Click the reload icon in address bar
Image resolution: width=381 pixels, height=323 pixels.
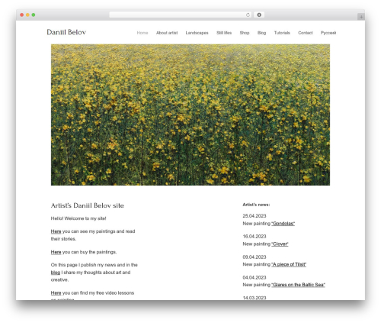pyautogui.click(x=248, y=15)
